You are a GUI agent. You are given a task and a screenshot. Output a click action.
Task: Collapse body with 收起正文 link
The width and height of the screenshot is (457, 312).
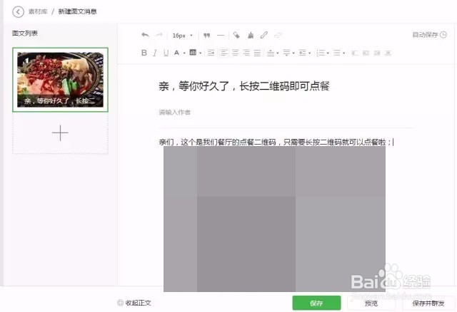point(138,303)
